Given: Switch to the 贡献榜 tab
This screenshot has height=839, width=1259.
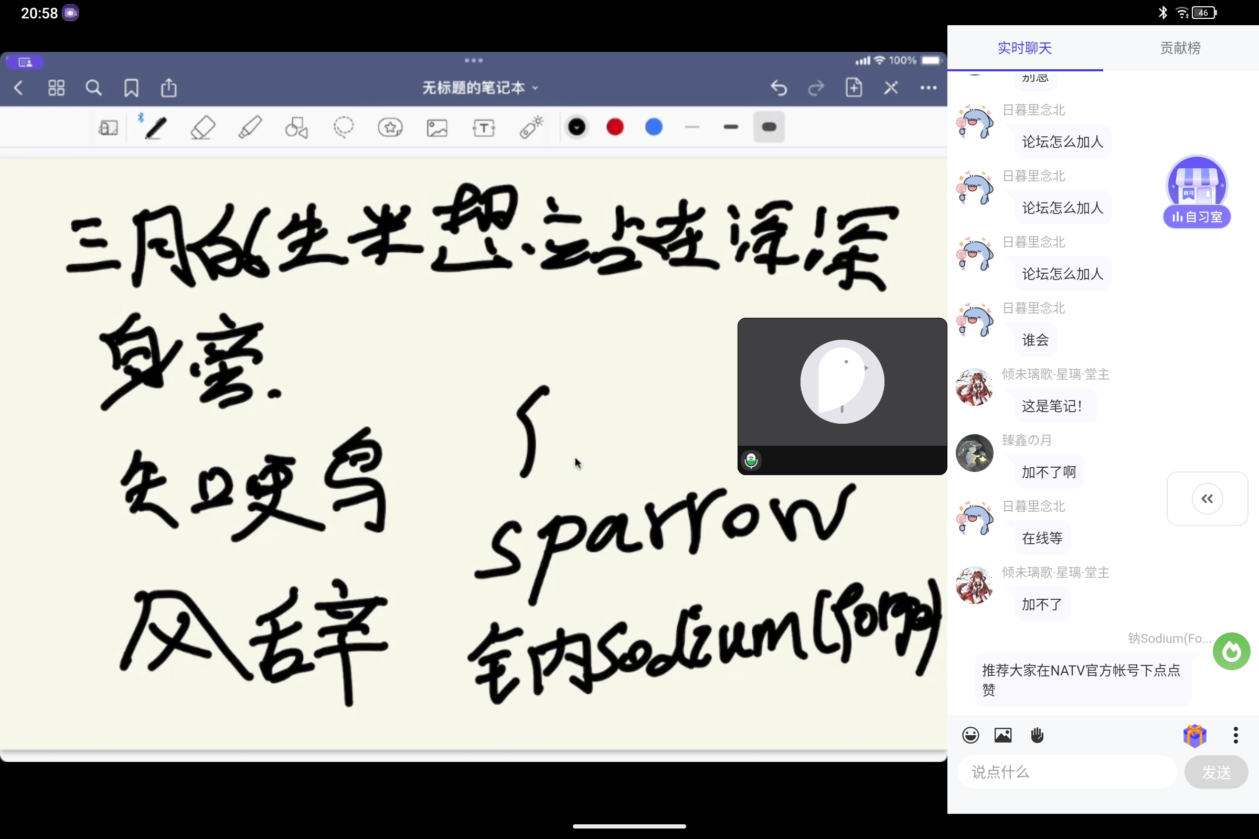Looking at the screenshot, I should tap(1180, 48).
